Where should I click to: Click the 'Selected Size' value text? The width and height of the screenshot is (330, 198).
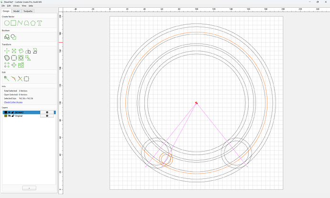click(x=26, y=99)
